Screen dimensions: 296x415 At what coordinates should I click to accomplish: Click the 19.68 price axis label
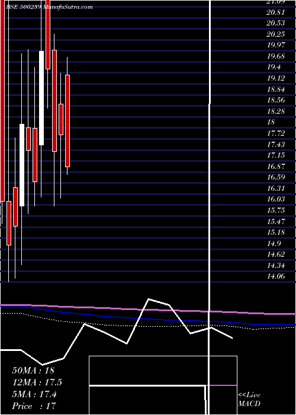(276, 56)
